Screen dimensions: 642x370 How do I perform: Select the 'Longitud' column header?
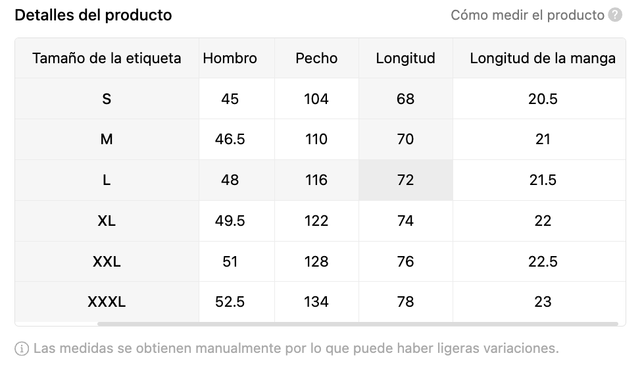[405, 58]
